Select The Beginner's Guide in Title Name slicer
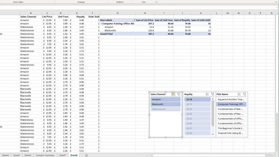 point(231,128)
